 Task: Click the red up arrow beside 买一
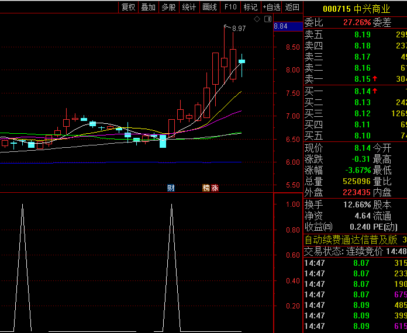pyautogui.click(x=374, y=91)
